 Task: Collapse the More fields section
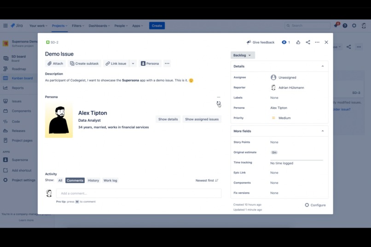(x=323, y=131)
